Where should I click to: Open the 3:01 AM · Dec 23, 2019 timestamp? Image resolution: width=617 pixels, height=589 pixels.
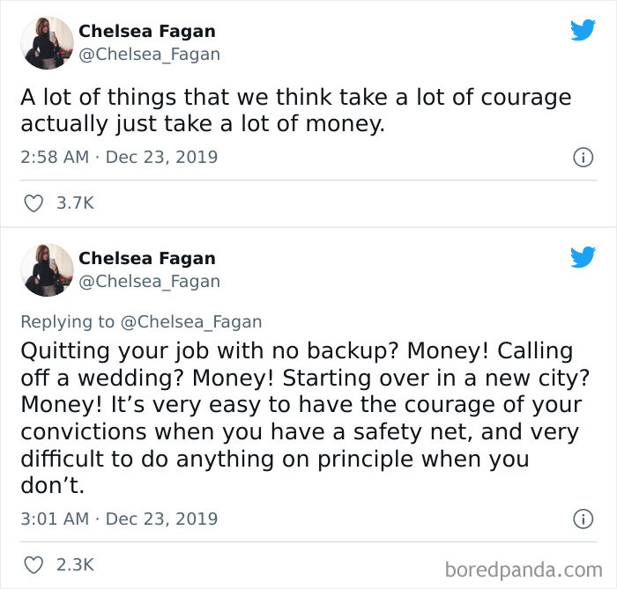coord(119,519)
